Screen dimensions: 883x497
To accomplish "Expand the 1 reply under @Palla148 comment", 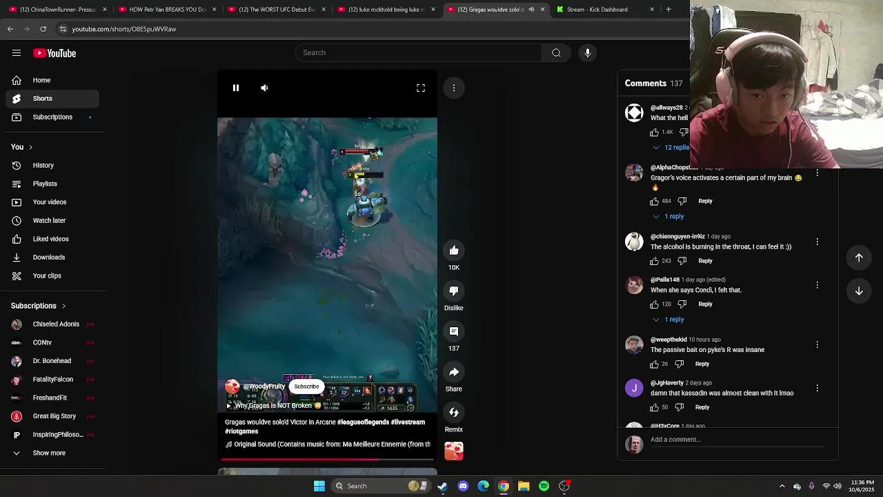I will [x=668, y=320].
